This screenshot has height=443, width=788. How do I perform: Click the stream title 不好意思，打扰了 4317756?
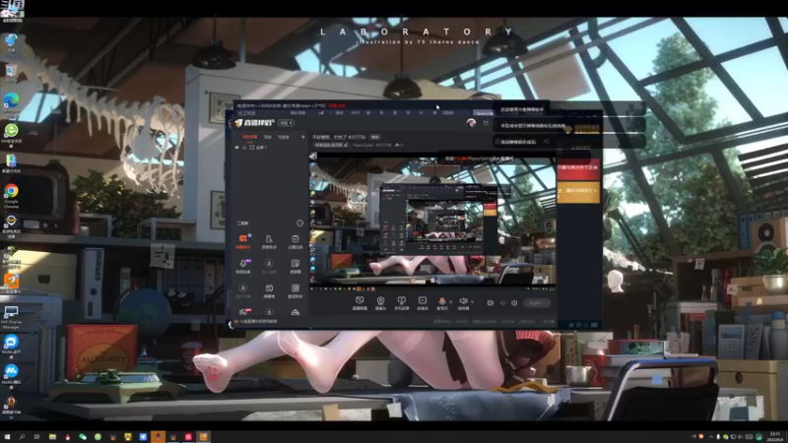click(x=339, y=137)
